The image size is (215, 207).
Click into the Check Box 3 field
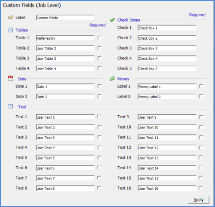pos(167,48)
